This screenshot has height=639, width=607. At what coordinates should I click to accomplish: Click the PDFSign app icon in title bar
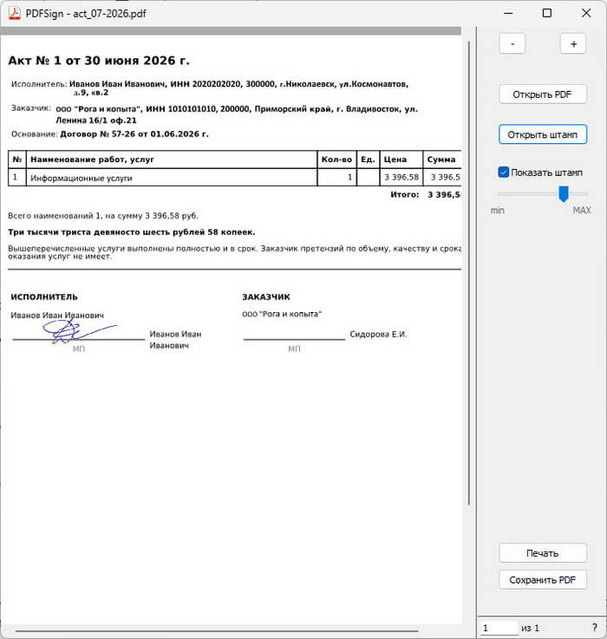pyautogui.click(x=15, y=13)
